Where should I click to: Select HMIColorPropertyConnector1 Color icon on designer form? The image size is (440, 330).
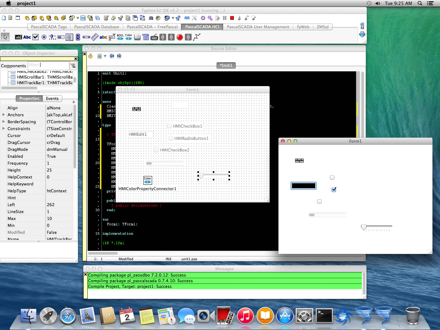[148, 180]
